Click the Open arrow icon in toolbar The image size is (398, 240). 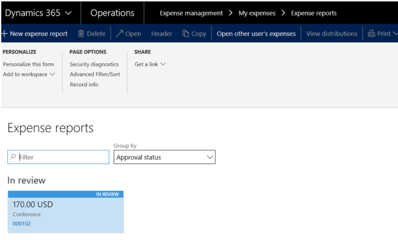point(120,34)
